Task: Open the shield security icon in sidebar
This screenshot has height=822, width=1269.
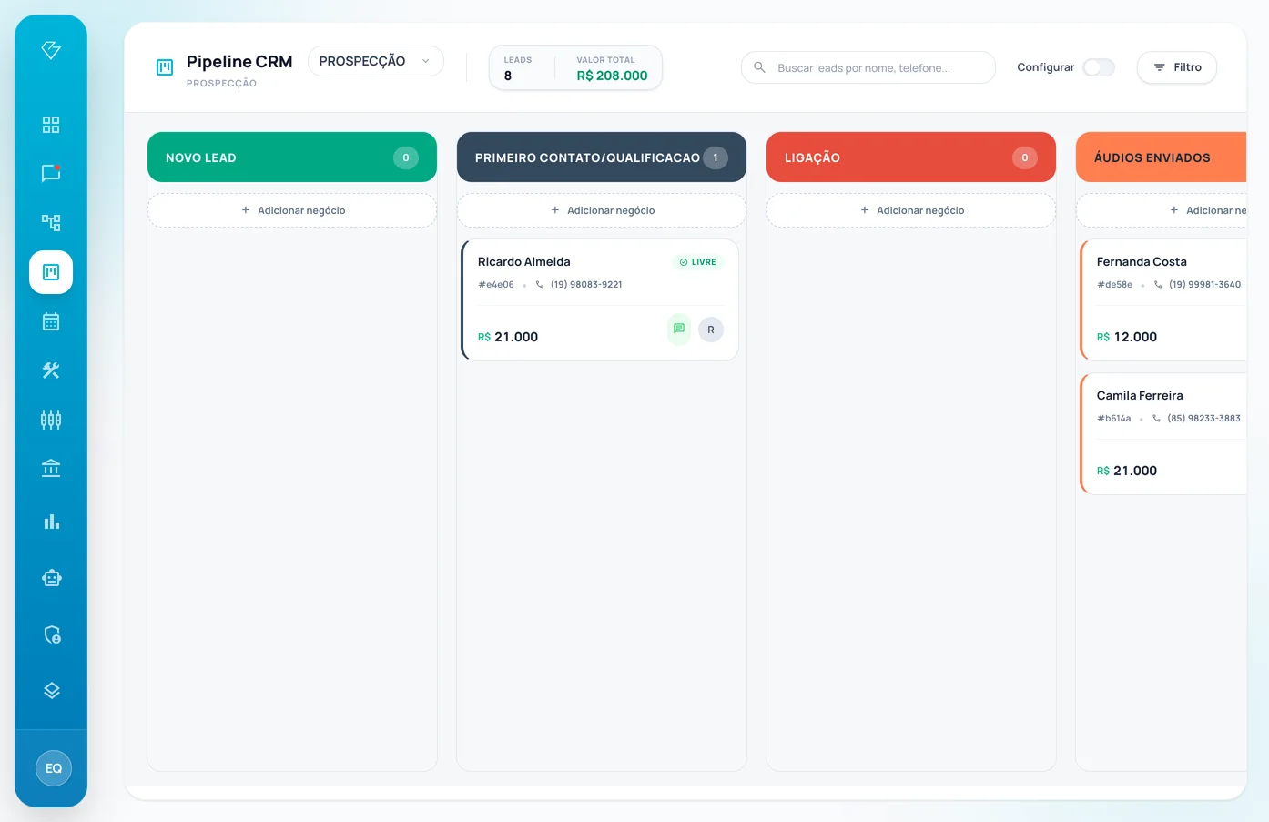Action: 51,634
